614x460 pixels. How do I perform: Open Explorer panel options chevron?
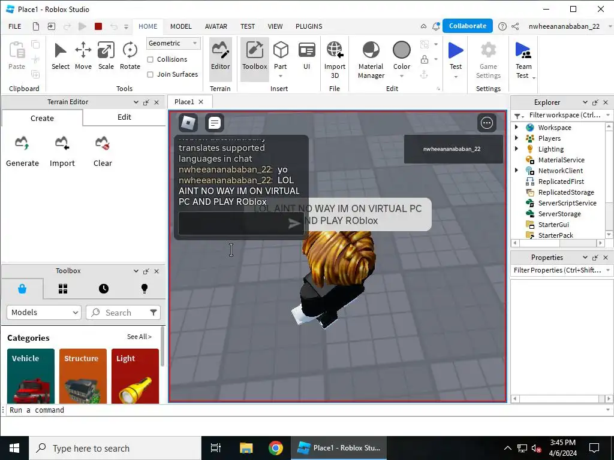pyautogui.click(x=585, y=102)
